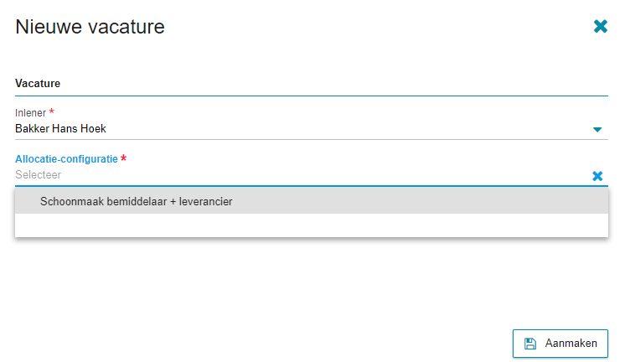Screen dimensions: 625x362
Task: Focus the Selecteer input field
Action: (x=303, y=175)
